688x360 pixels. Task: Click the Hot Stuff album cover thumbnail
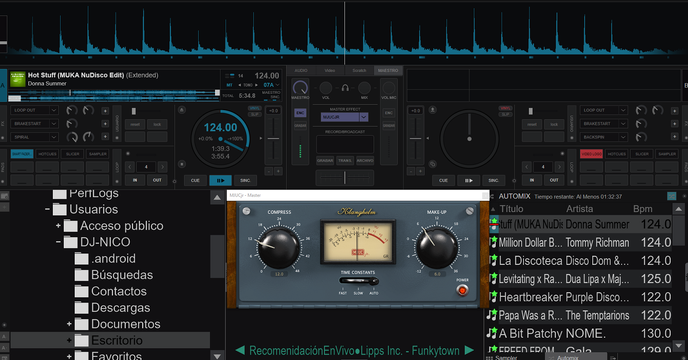(18, 79)
